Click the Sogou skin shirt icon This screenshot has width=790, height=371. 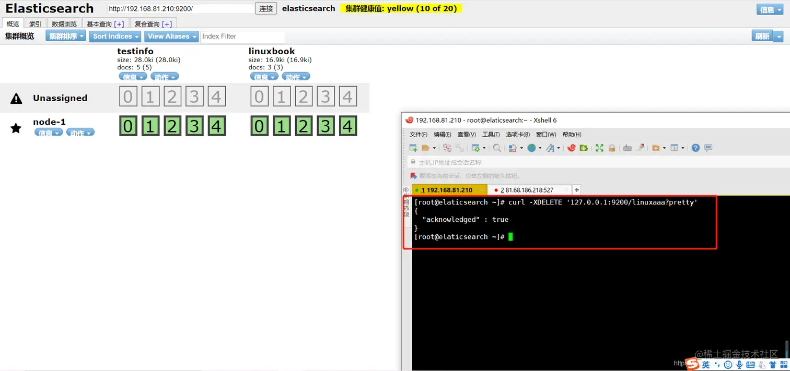773,364
